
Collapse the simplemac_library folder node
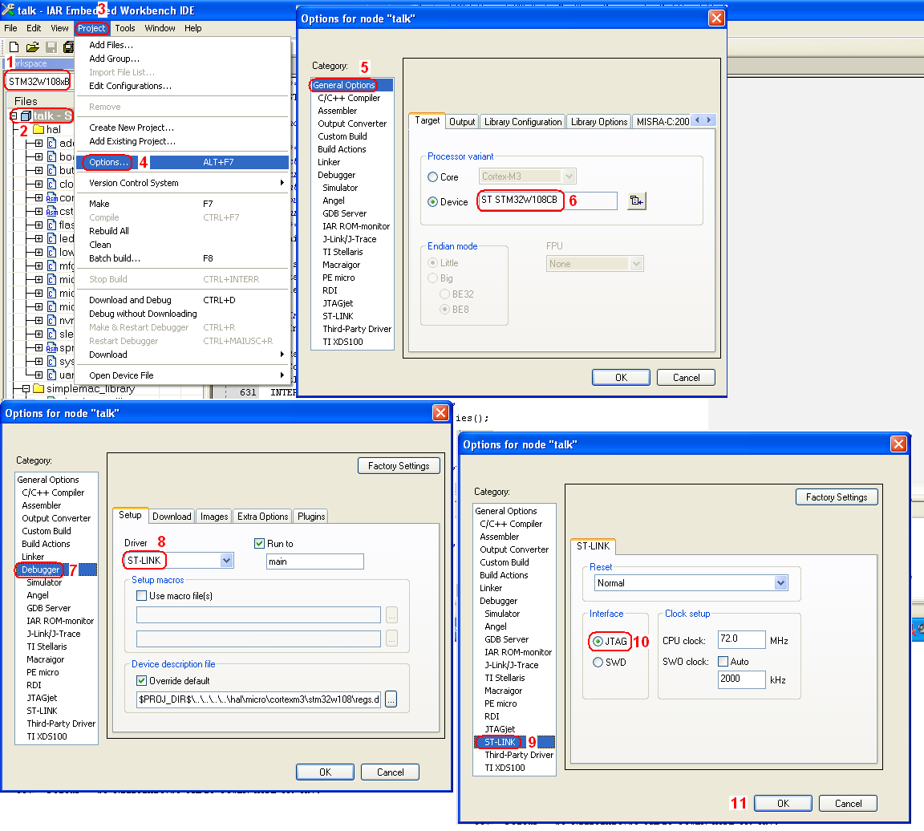pos(26,389)
